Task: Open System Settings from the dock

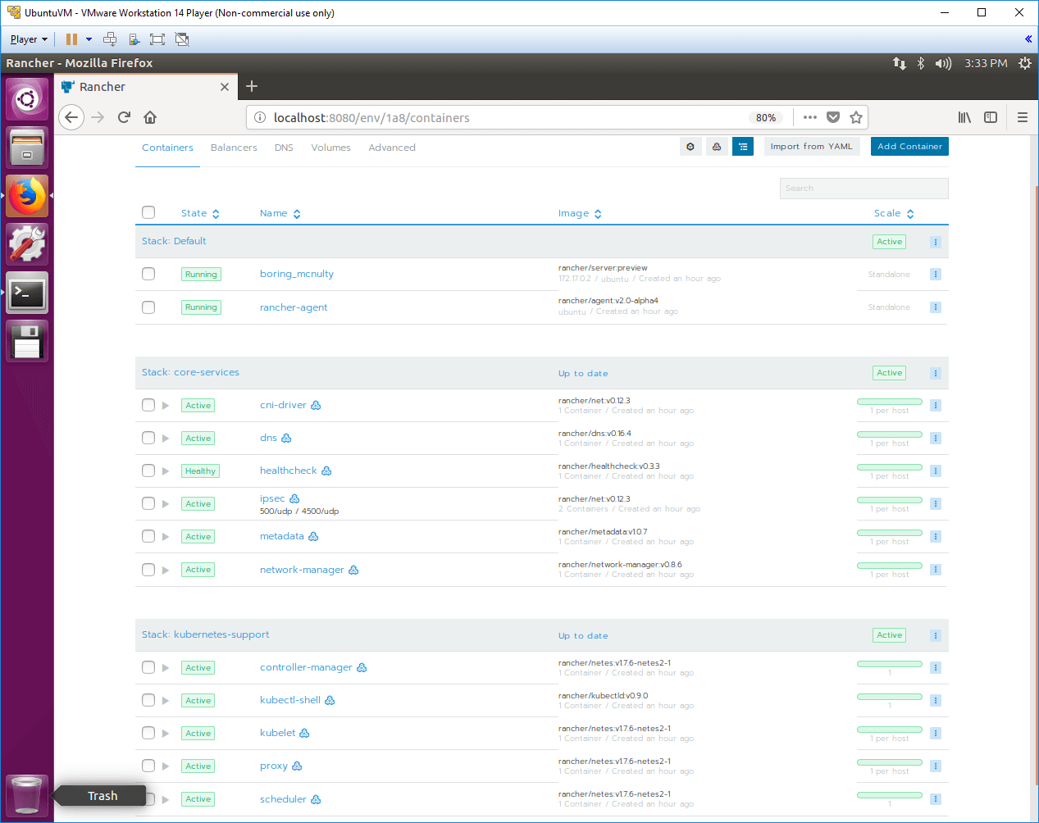Action: pos(27,244)
